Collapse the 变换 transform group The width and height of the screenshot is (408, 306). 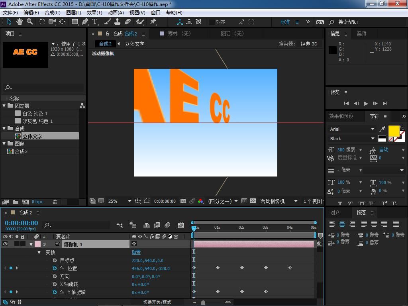tap(39, 252)
